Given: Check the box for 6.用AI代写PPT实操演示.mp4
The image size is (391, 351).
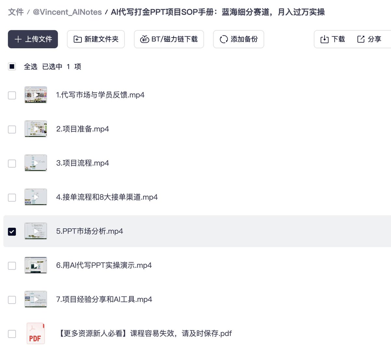Looking at the screenshot, I should point(12,266).
